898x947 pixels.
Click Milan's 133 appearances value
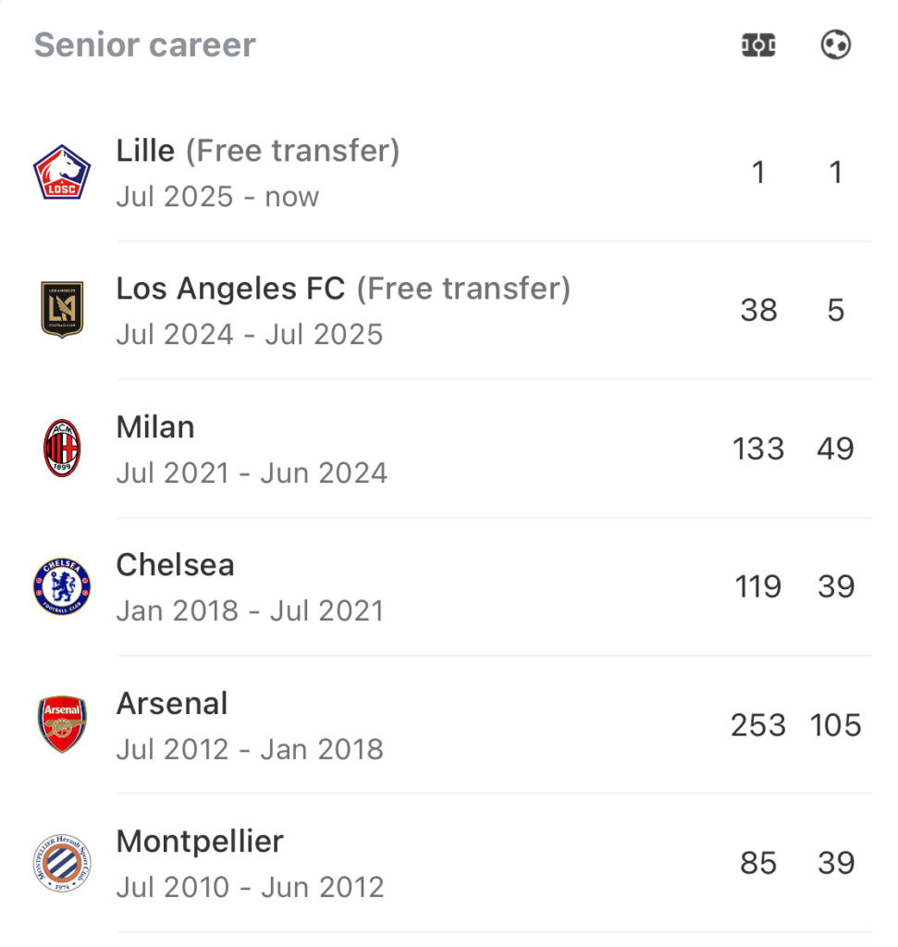coord(758,449)
